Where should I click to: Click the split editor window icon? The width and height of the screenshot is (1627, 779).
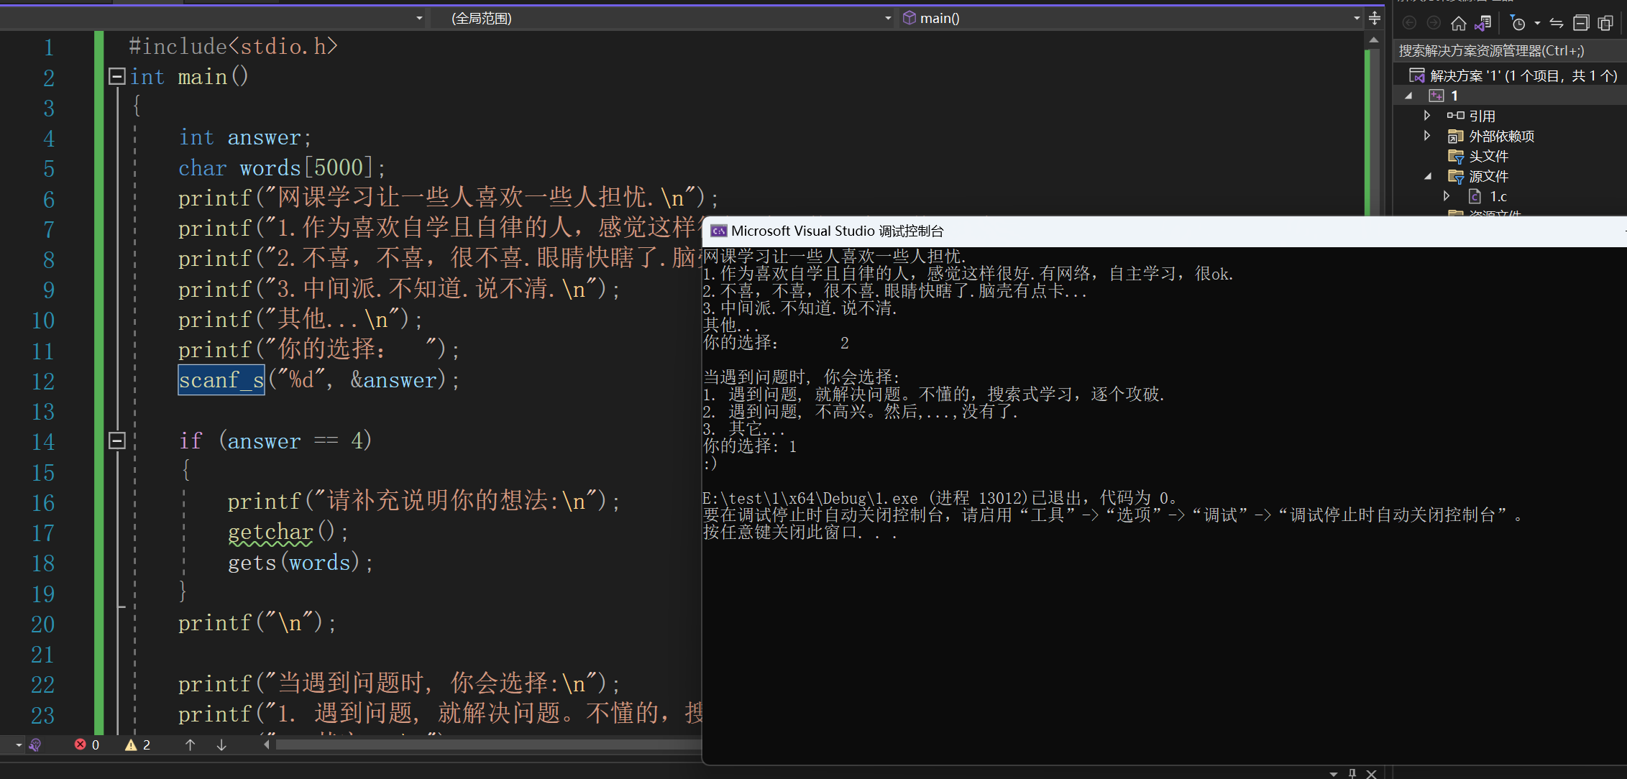click(x=1374, y=17)
